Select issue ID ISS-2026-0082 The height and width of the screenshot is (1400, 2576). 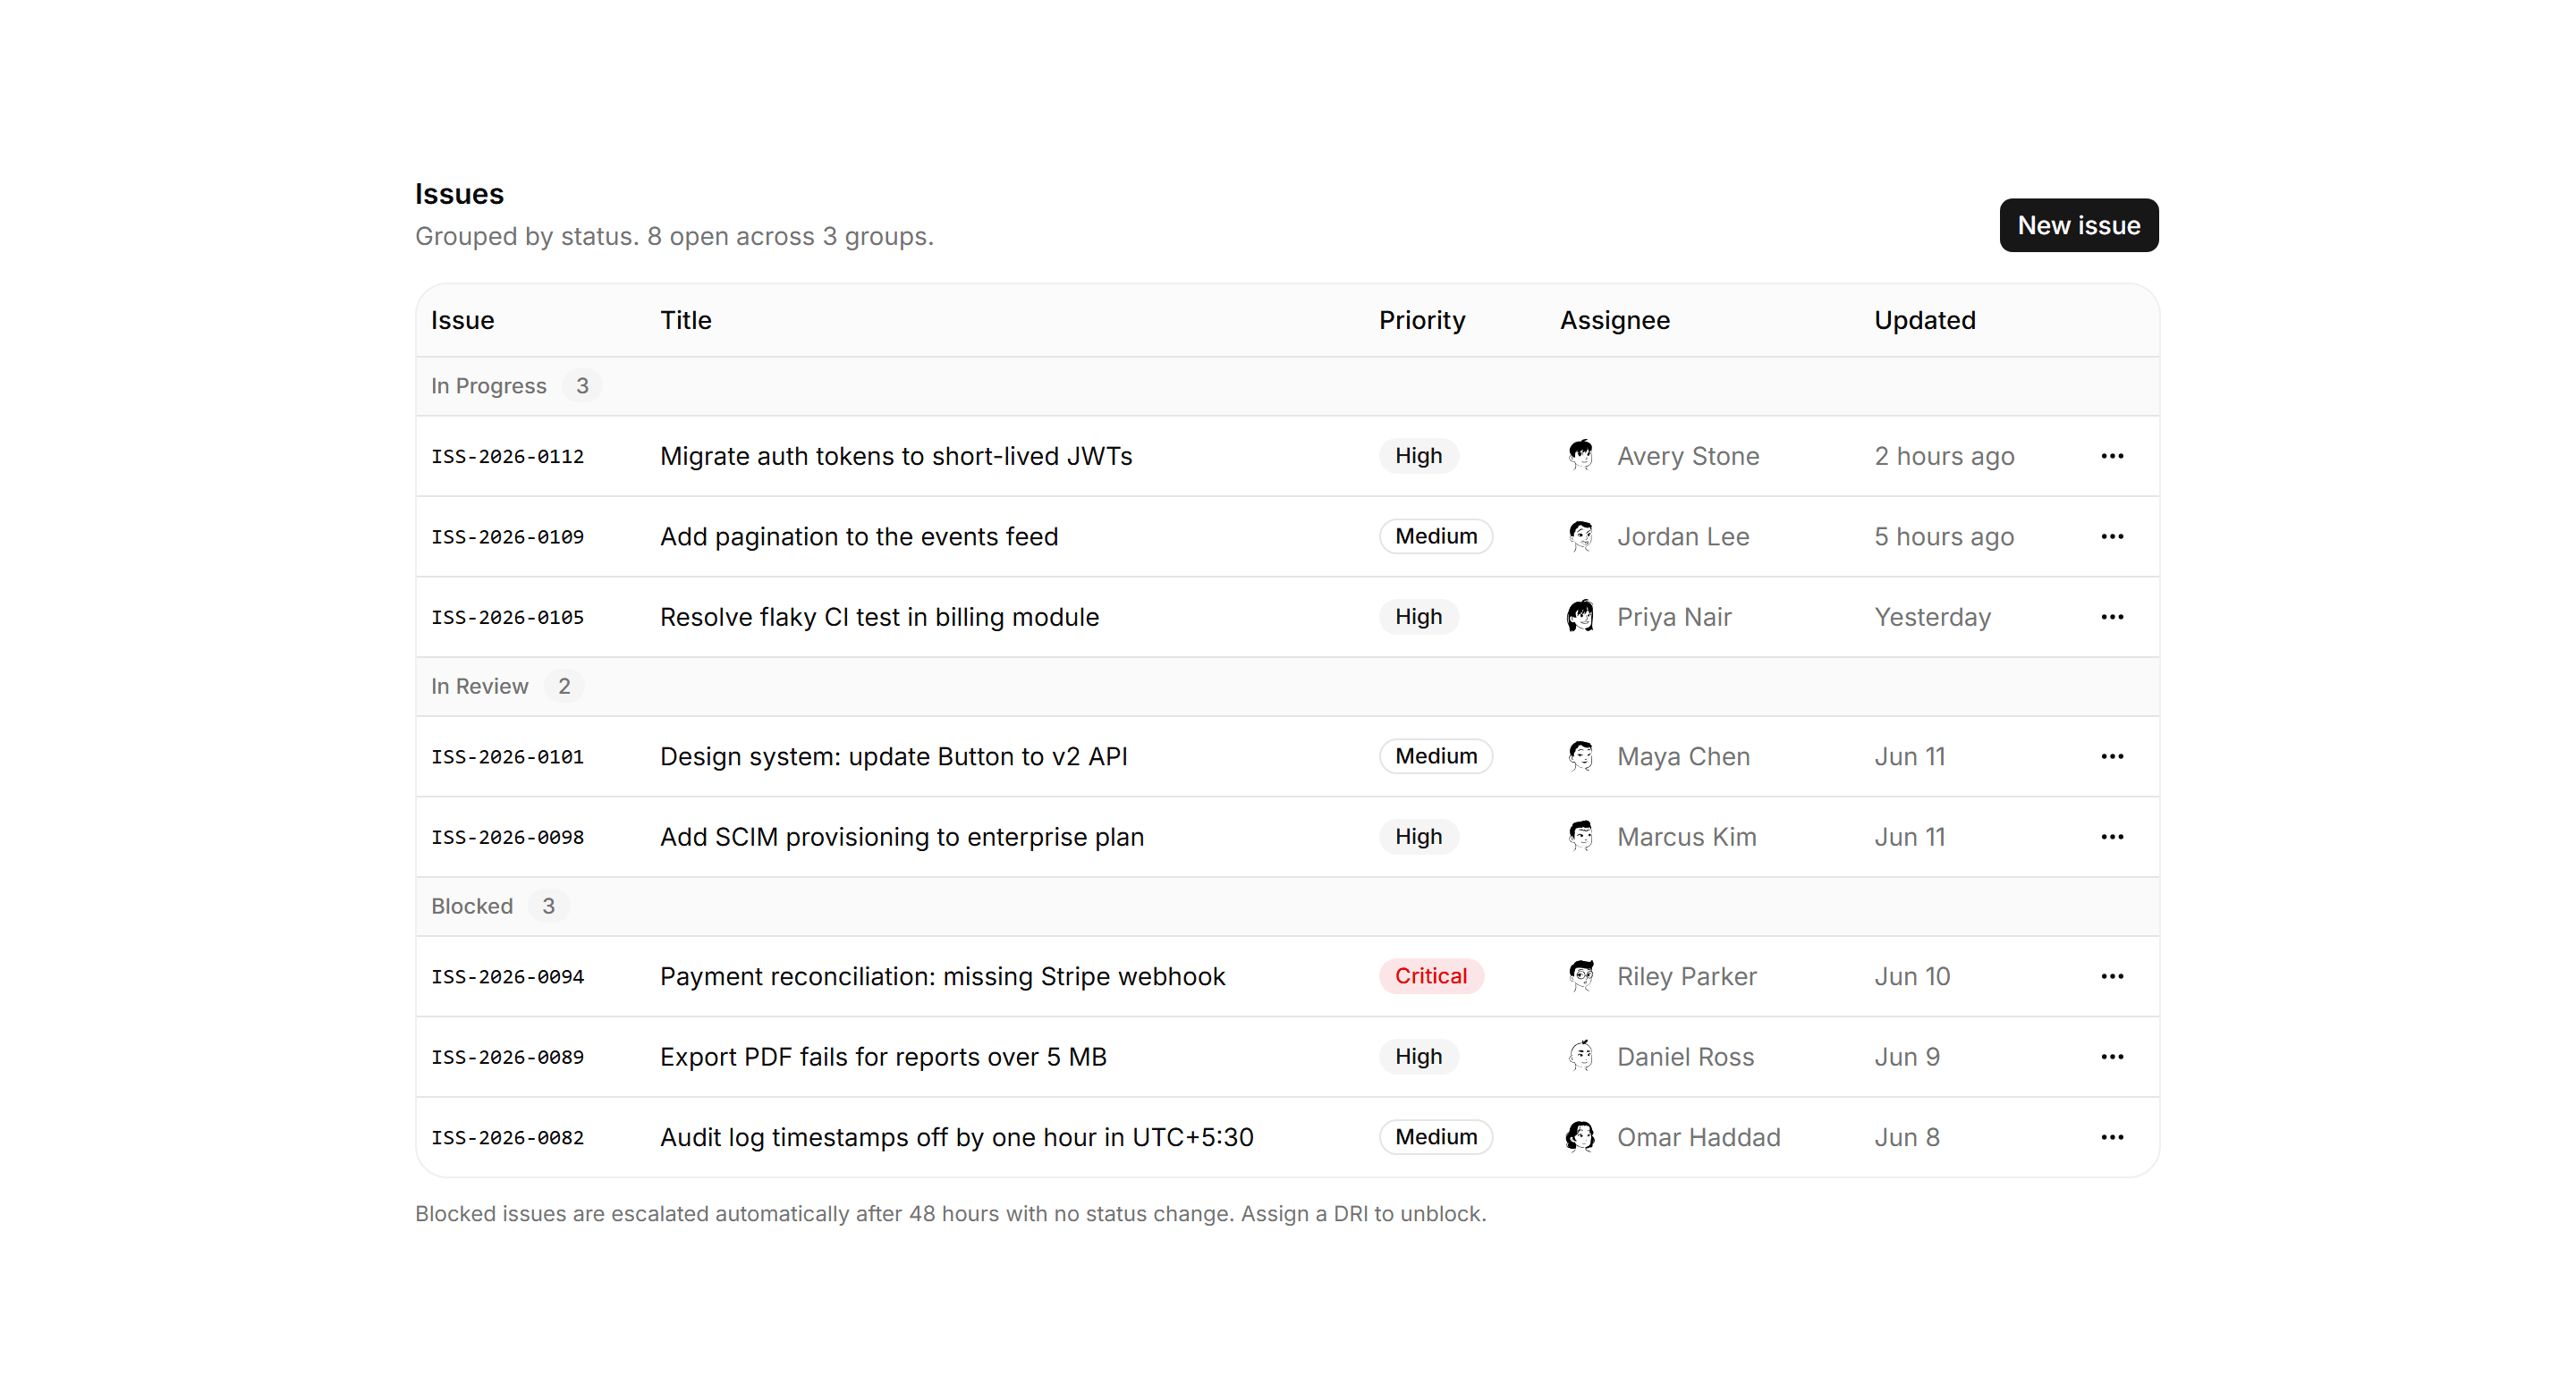click(507, 1138)
